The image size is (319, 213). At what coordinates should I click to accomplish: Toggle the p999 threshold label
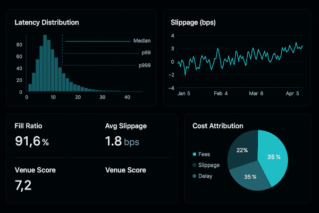(144, 65)
